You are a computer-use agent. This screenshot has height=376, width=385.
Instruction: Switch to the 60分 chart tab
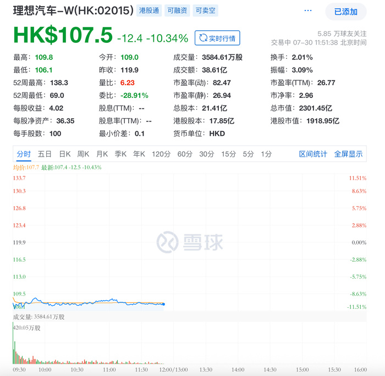pyautogui.click(x=185, y=154)
